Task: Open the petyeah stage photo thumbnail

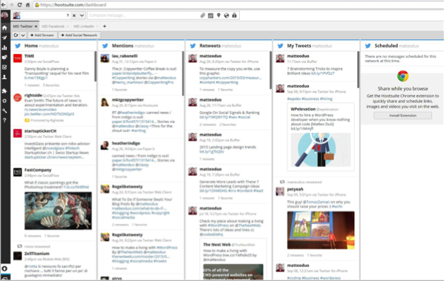Action: coord(321,230)
